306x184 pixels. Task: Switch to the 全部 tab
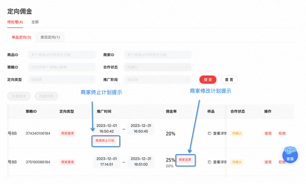tap(35, 22)
